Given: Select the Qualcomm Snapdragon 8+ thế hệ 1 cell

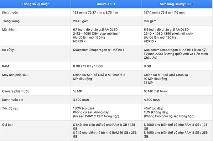Looking at the screenshot, I should 98,50.
